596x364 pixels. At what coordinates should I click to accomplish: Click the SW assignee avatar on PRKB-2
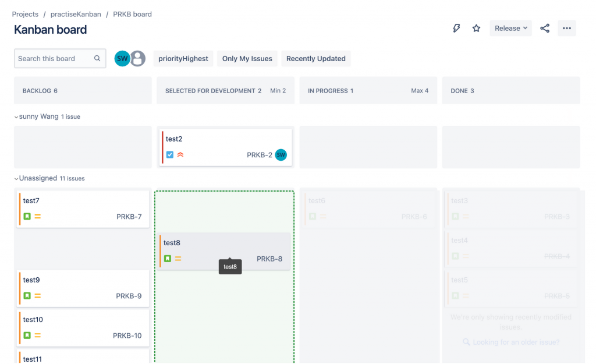(x=281, y=155)
